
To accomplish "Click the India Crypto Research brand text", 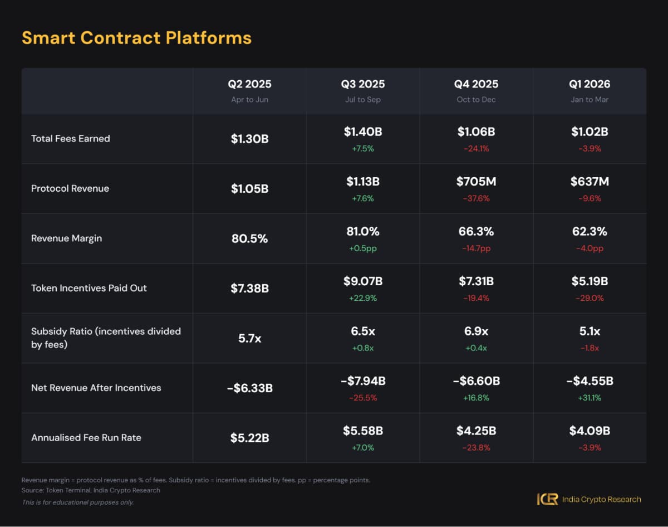I will [601, 499].
